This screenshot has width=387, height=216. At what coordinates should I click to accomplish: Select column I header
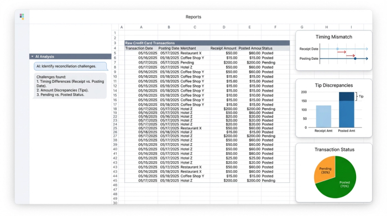click(x=351, y=27)
